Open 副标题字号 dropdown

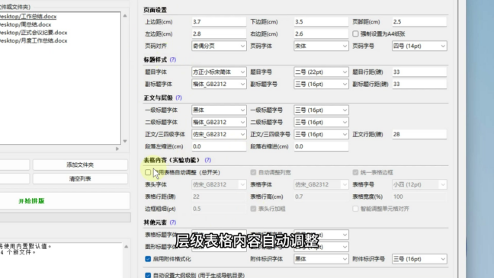(x=321, y=84)
